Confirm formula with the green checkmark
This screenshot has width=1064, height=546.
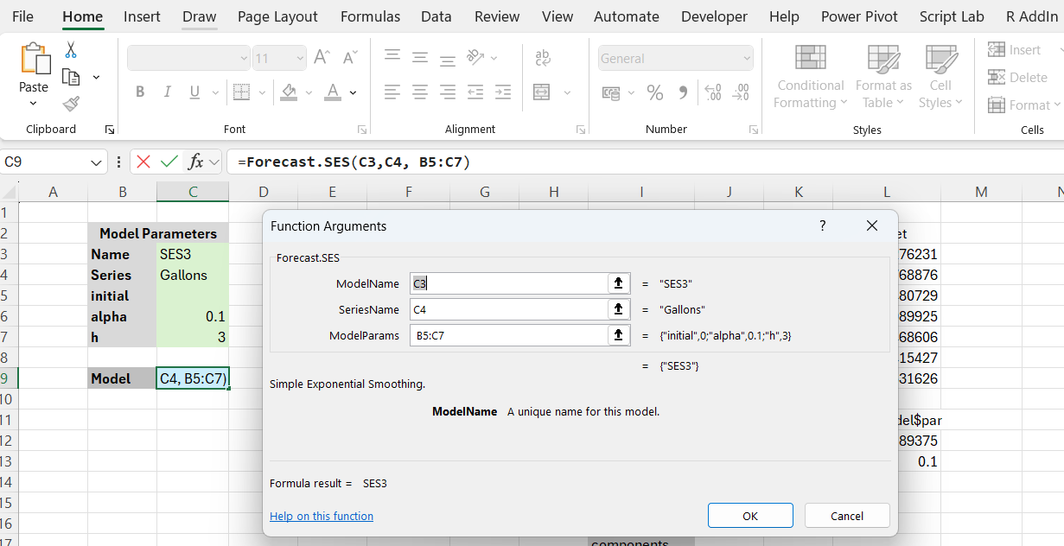point(169,162)
